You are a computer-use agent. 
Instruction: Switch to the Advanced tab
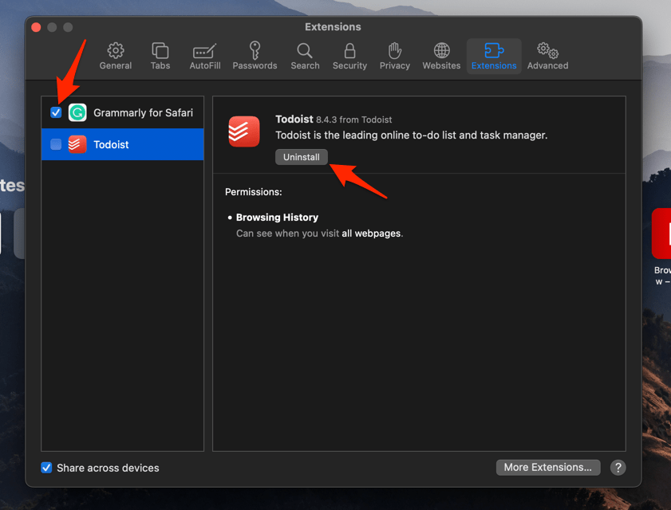click(x=547, y=57)
